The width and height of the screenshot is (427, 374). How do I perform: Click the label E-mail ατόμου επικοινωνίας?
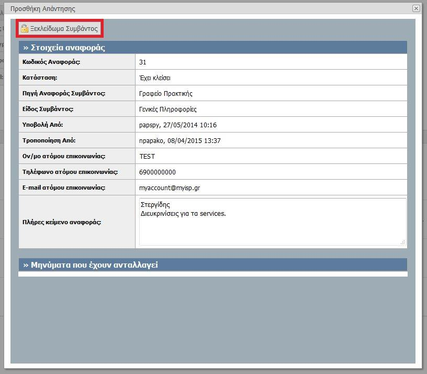64,188
